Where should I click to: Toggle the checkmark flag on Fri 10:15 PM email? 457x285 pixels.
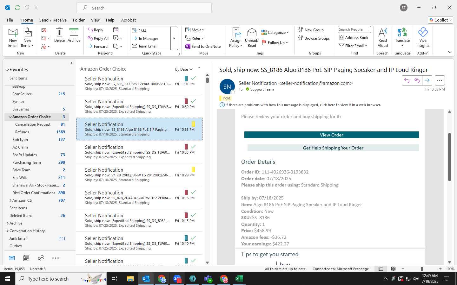(x=193, y=215)
